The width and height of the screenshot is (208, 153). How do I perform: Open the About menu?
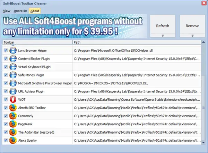tap(35, 11)
